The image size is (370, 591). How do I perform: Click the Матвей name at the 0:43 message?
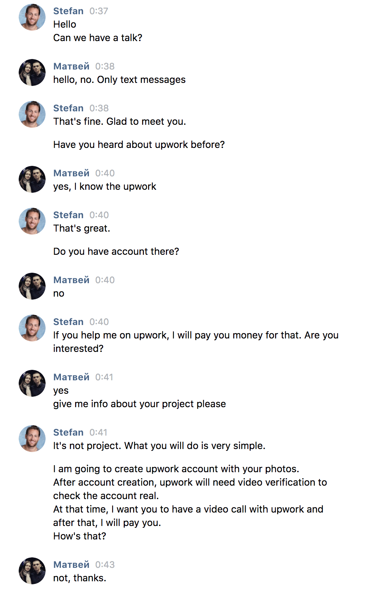71,565
